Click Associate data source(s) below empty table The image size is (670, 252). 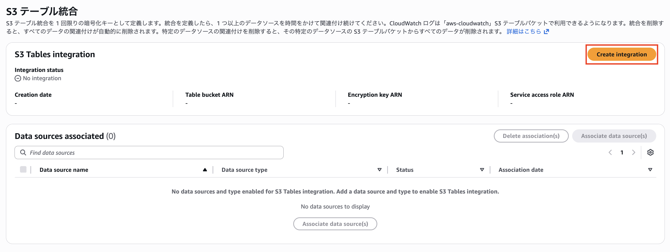(x=335, y=224)
